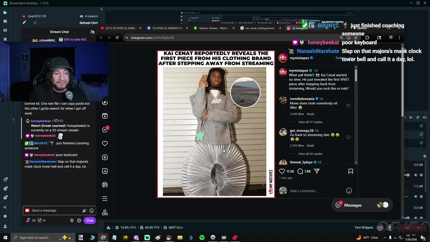Open the Messages floating button
This screenshot has height=242, width=430.
pyautogui.click(x=361, y=205)
